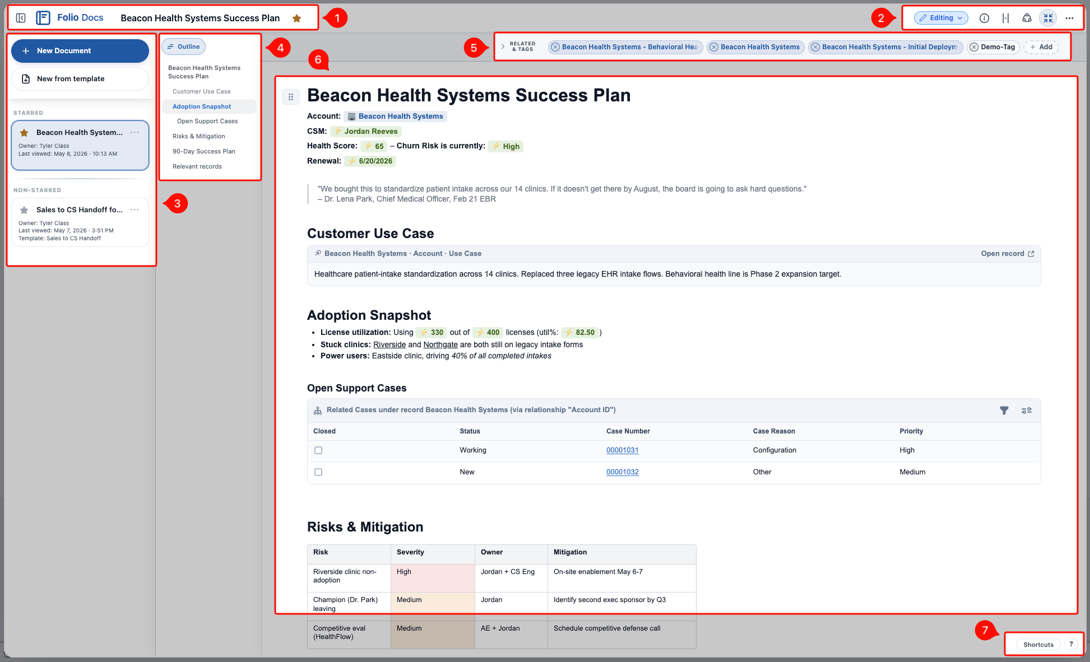Click the High severity cell for Riverside
Image resolution: width=1090 pixels, height=662 pixels.
pyautogui.click(x=433, y=578)
